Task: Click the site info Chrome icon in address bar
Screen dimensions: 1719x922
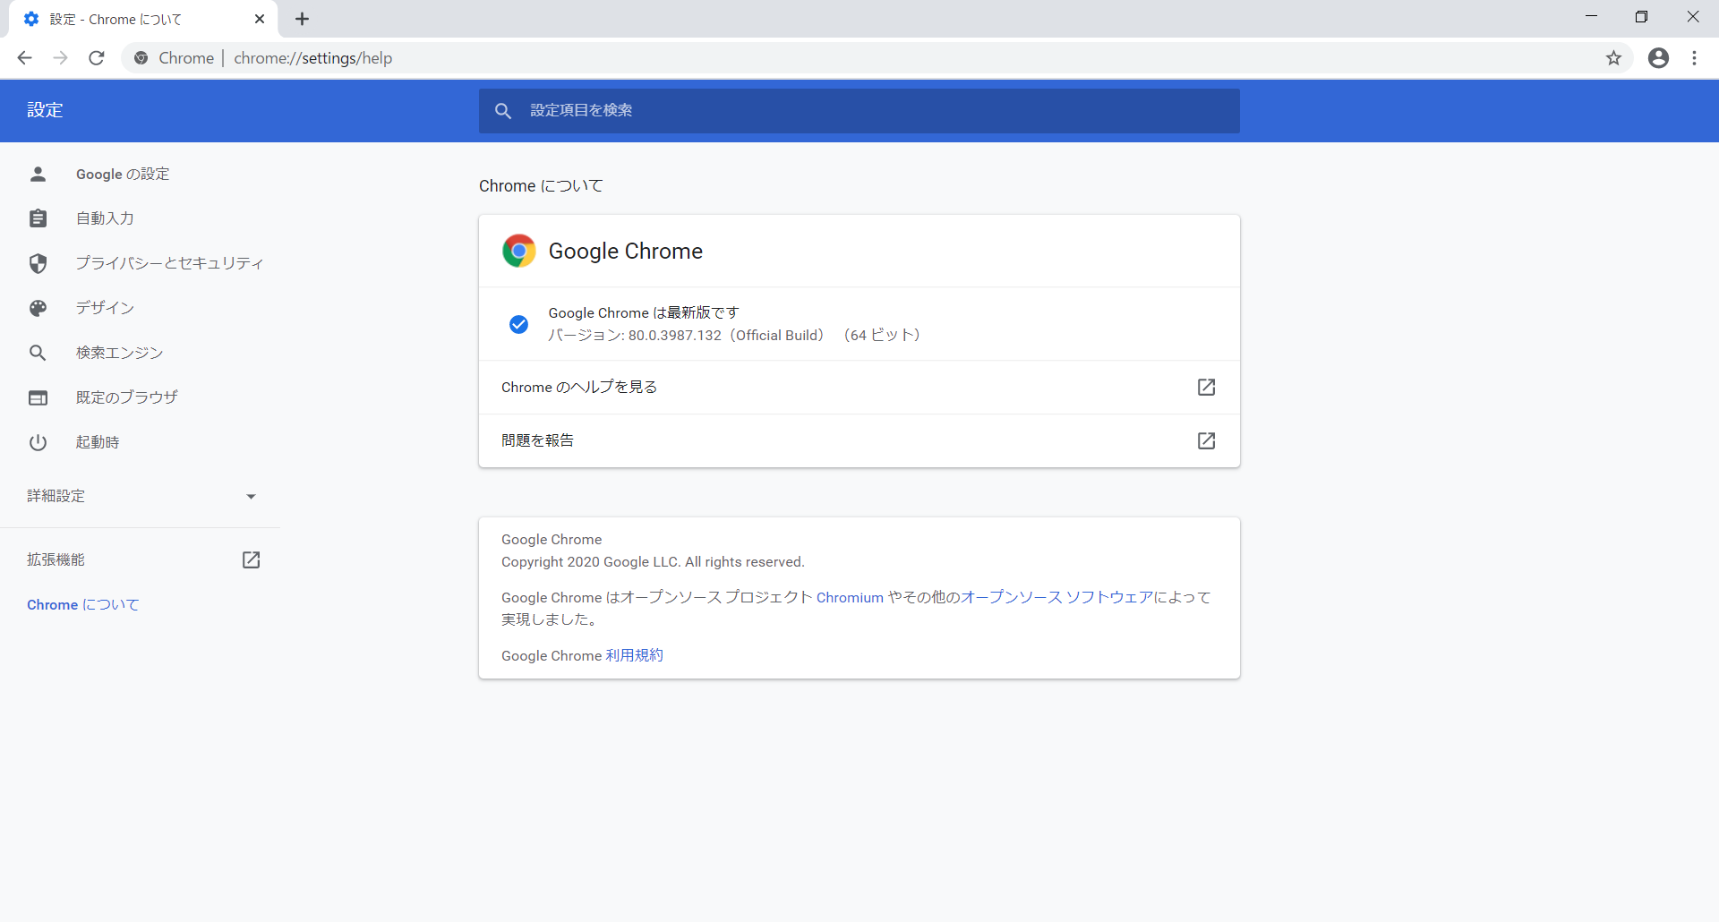Action: click(141, 58)
